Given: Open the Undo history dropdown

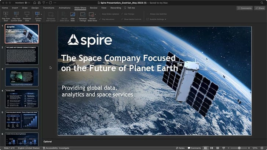Looking at the screenshot, I should tap(47, 3).
